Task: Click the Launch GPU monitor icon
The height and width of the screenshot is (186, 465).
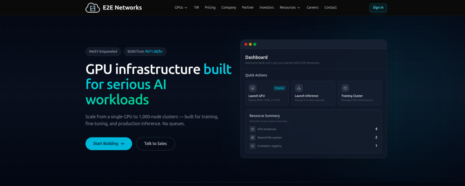Action: (252, 88)
